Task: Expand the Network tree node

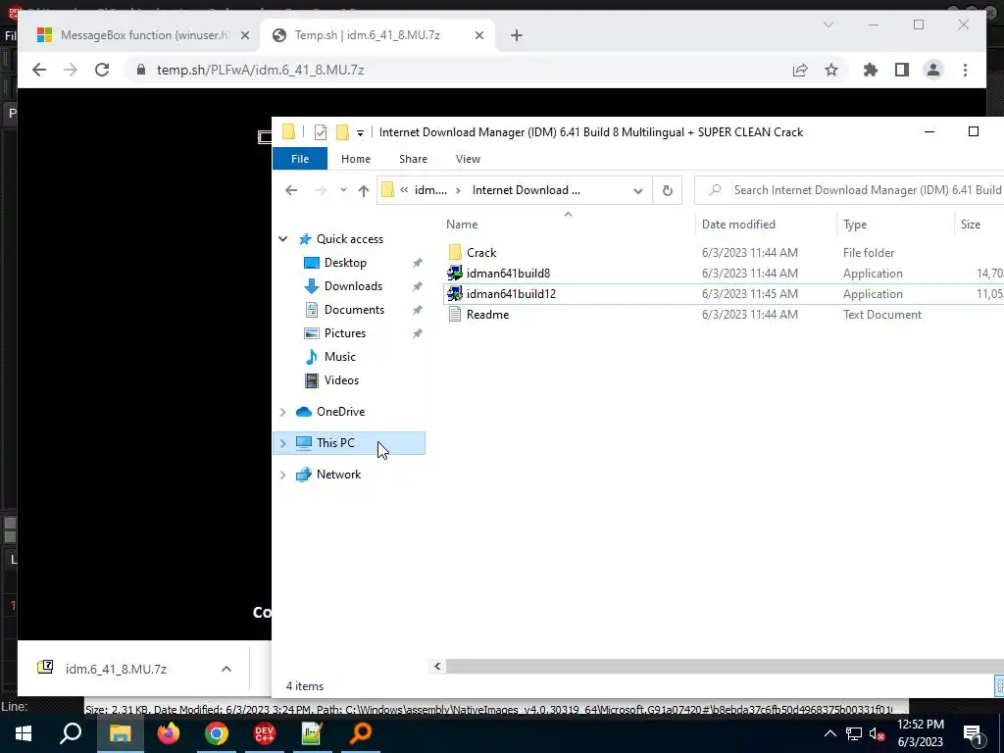Action: [283, 475]
